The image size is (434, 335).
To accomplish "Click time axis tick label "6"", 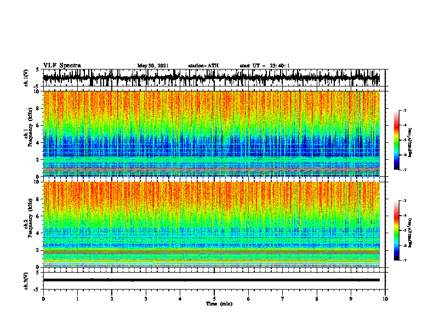I will coord(249,299).
